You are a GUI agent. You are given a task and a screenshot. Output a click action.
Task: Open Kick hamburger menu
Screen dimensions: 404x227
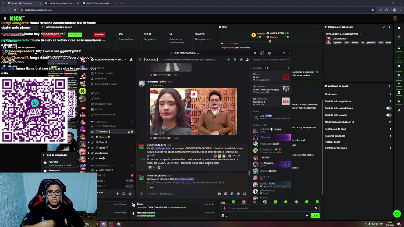click(x=5, y=19)
